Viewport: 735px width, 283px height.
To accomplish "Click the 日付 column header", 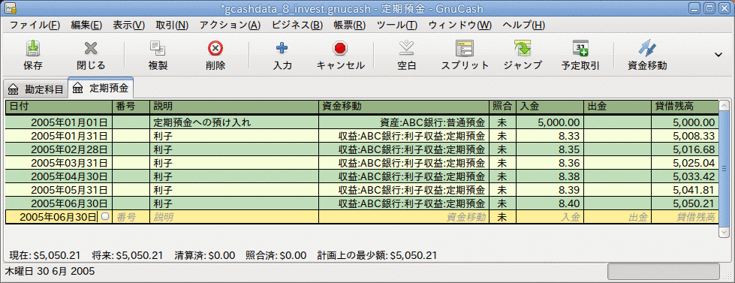I will pos(59,107).
